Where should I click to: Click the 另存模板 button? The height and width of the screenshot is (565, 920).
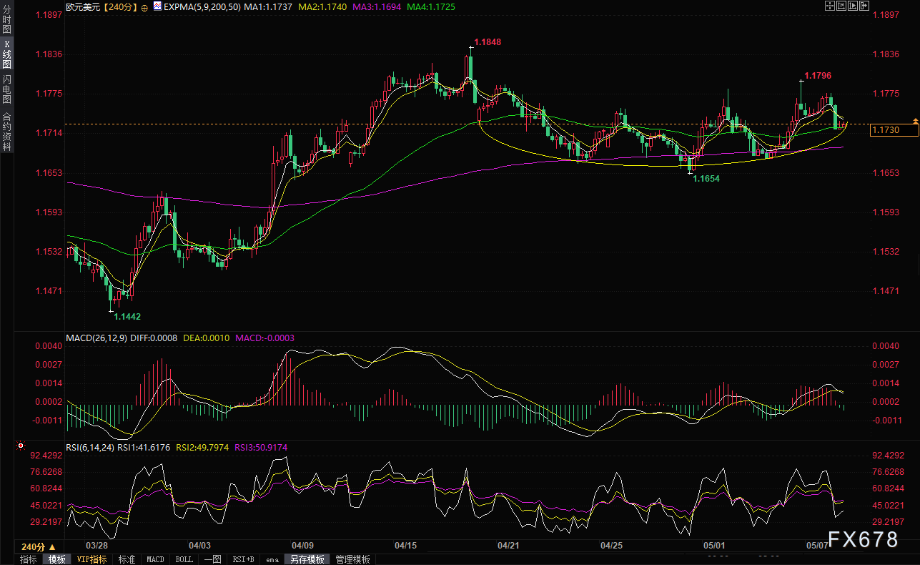tap(307, 559)
